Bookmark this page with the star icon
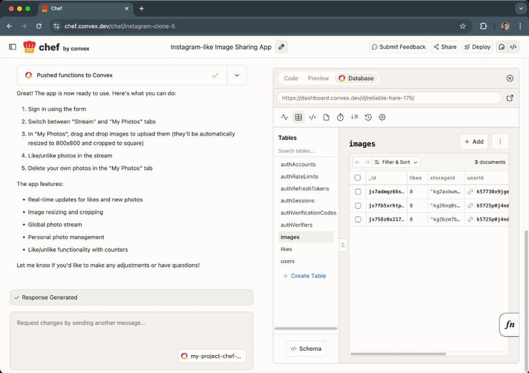 [462, 26]
